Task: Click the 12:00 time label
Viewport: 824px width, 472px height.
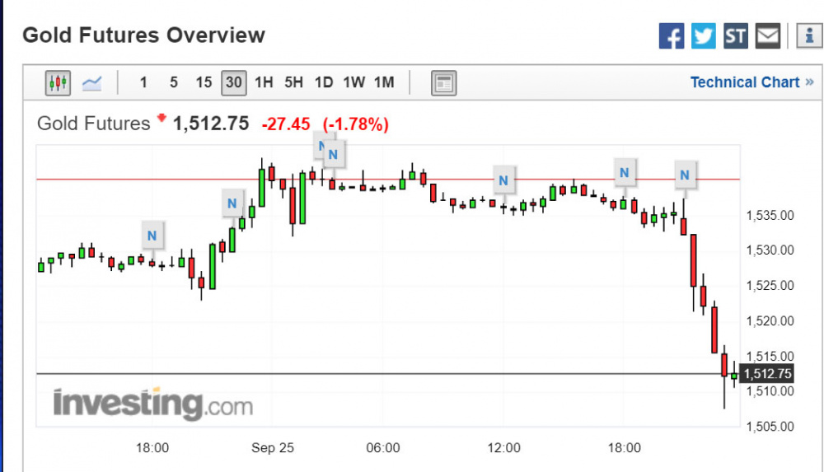Action: coord(503,448)
